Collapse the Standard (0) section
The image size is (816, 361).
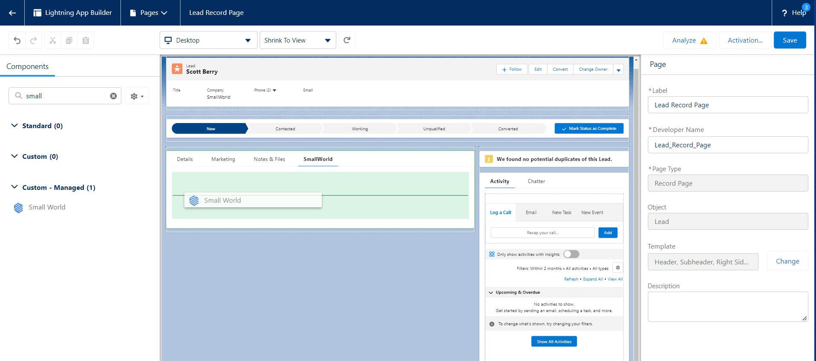(x=14, y=126)
